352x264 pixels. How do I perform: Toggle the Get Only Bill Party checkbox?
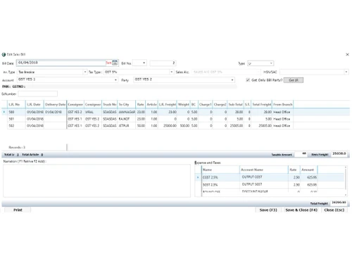pyautogui.click(x=248, y=80)
